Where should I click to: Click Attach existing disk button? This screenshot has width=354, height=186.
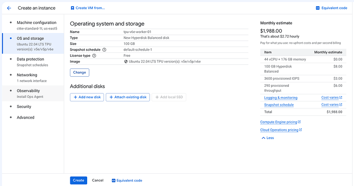pos(128,97)
